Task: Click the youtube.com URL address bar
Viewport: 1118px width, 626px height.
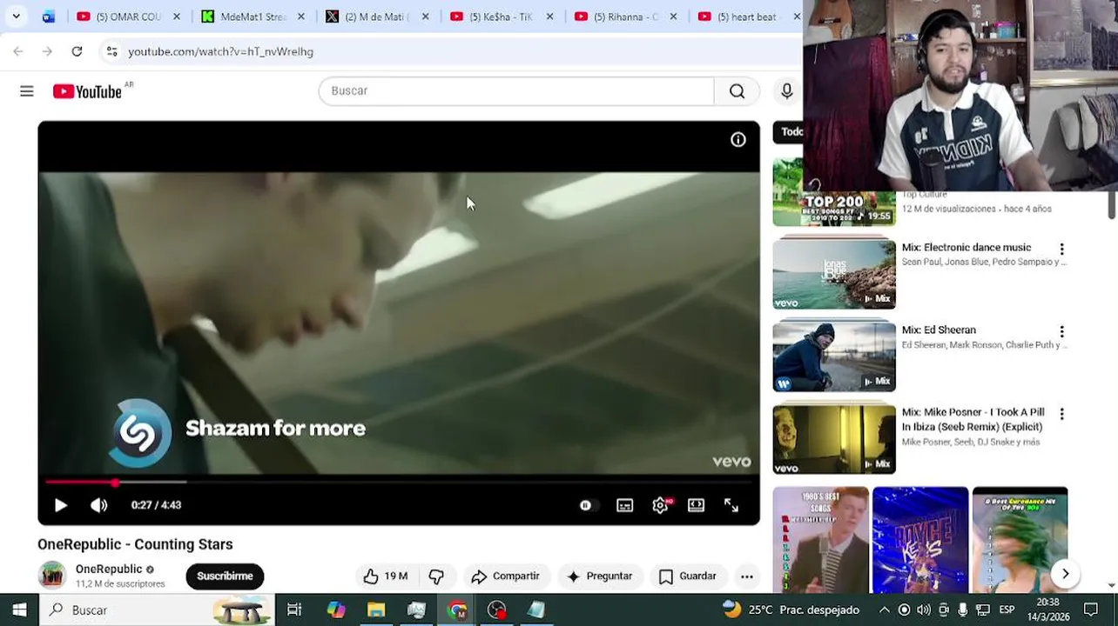Action: coord(220,51)
